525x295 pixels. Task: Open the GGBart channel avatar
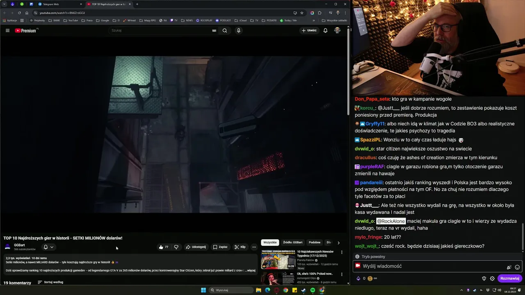click(7, 247)
